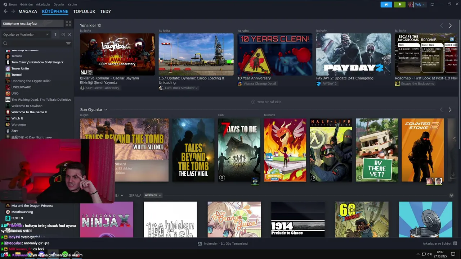The image size is (461, 259).
Task: Switch to Big Picture mode icon
Action: point(433,4)
